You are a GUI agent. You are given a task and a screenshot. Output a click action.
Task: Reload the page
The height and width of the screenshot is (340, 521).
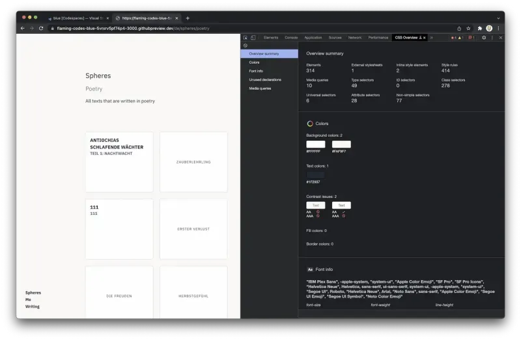(41, 28)
